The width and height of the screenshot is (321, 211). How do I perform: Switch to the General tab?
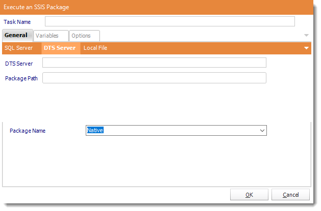pyautogui.click(x=17, y=35)
